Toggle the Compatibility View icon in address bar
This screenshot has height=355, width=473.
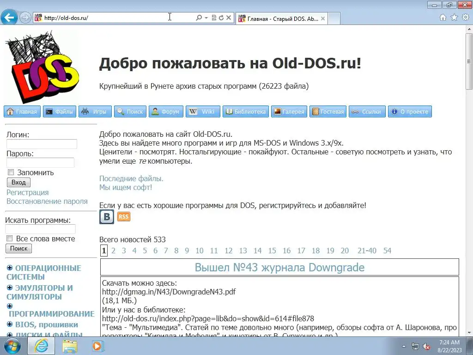point(214,18)
